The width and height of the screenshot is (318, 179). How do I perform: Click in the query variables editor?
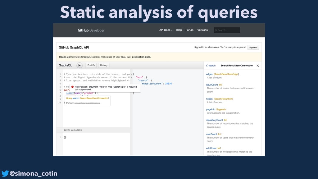[x=96, y=144]
